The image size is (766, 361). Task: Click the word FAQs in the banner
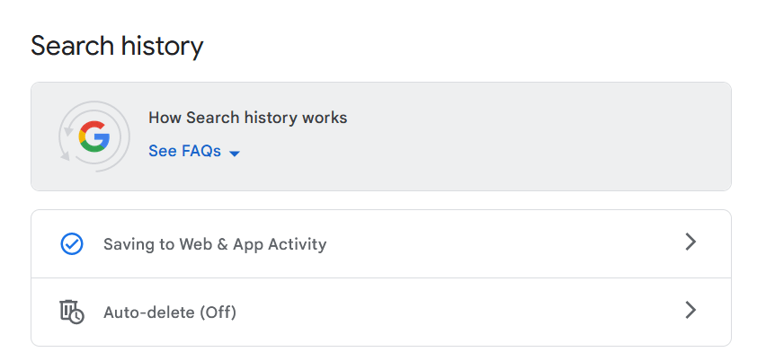pos(201,151)
